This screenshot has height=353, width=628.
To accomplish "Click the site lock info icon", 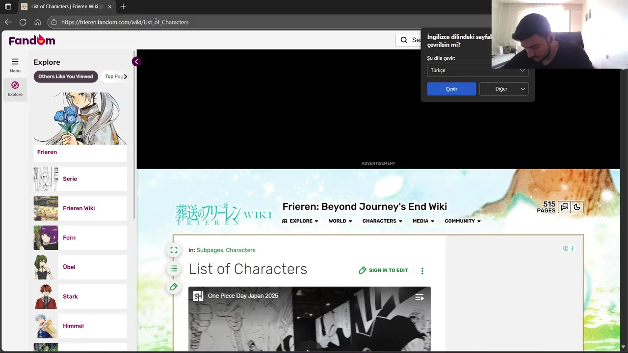I will (x=54, y=22).
